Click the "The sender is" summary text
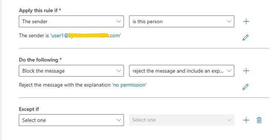273x140 pixels. pos(34,35)
